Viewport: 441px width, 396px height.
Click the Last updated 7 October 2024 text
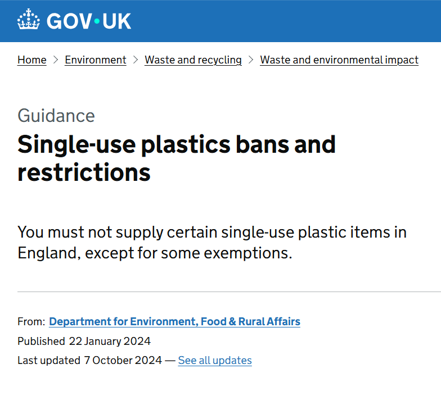89,360
